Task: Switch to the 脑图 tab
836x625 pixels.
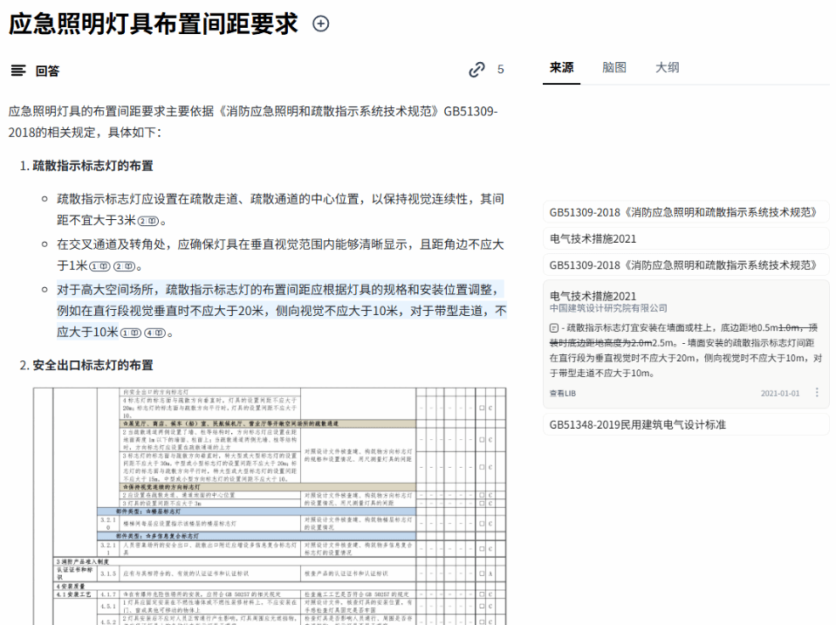Action: [614, 67]
